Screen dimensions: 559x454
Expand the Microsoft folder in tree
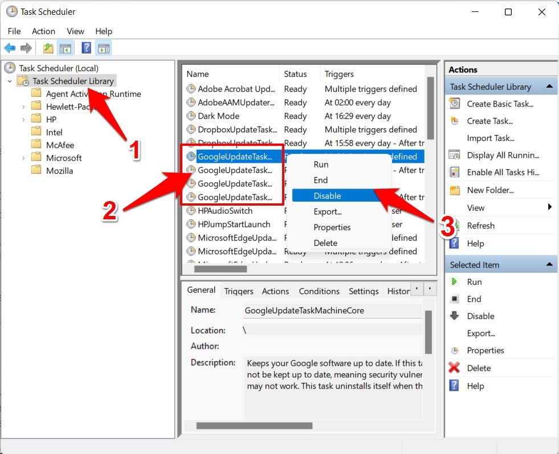[23, 158]
